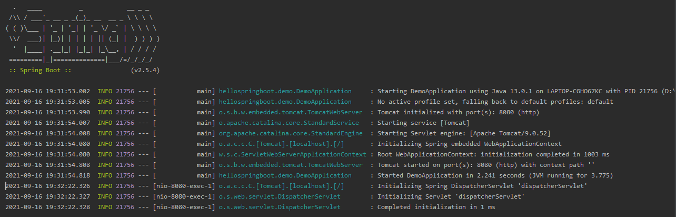
Task: Select message 'Tomcat initialized with port(s): 8080 (http)'
Action: pos(459,112)
